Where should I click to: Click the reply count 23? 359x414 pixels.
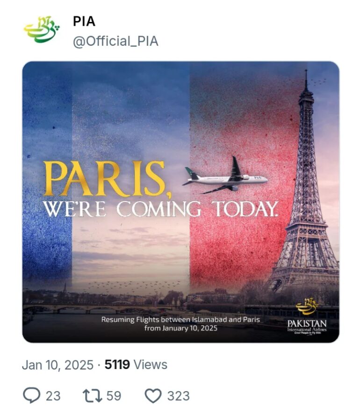(53, 396)
